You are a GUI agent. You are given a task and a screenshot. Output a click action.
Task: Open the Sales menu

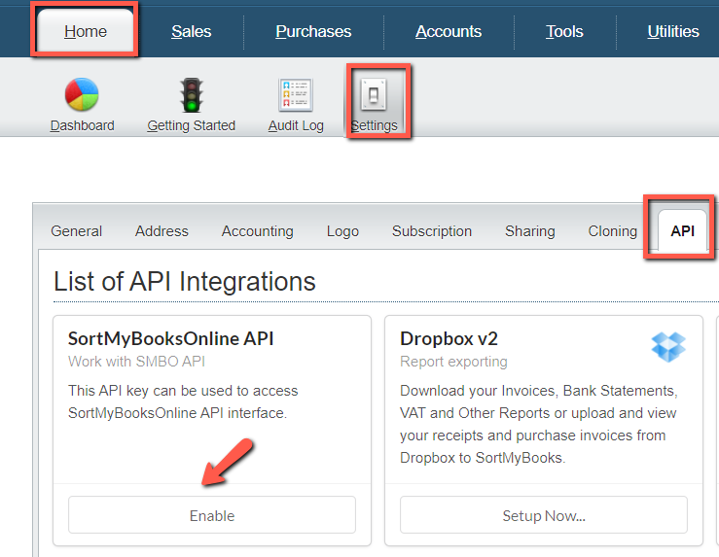pyautogui.click(x=191, y=31)
